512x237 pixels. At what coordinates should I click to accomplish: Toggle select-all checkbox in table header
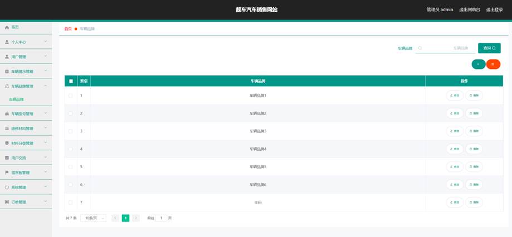click(x=71, y=81)
